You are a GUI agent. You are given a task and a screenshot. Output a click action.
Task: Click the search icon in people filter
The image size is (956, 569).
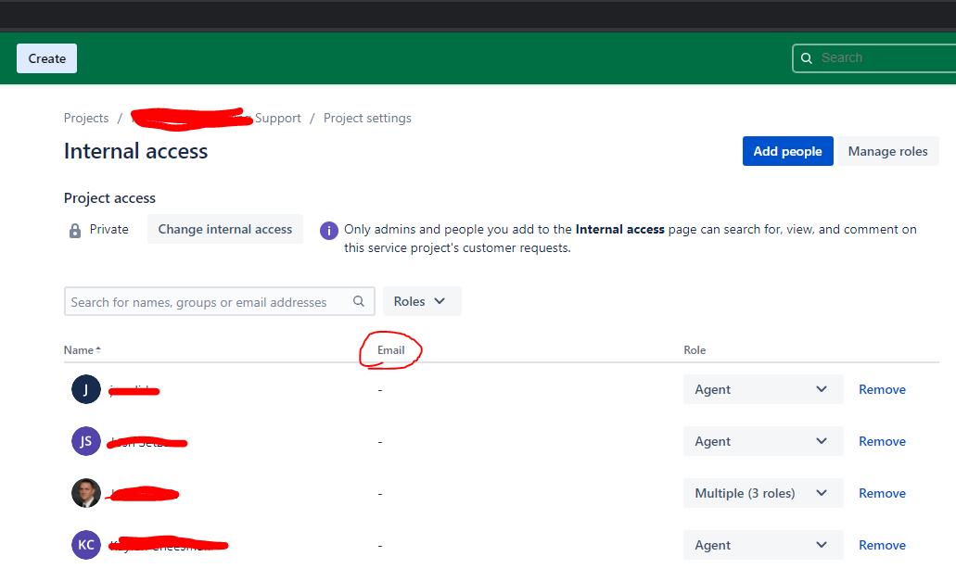pos(359,301)
